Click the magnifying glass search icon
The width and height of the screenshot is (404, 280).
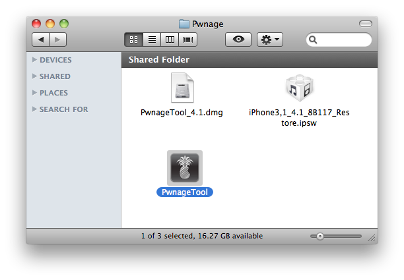[313, 40]
